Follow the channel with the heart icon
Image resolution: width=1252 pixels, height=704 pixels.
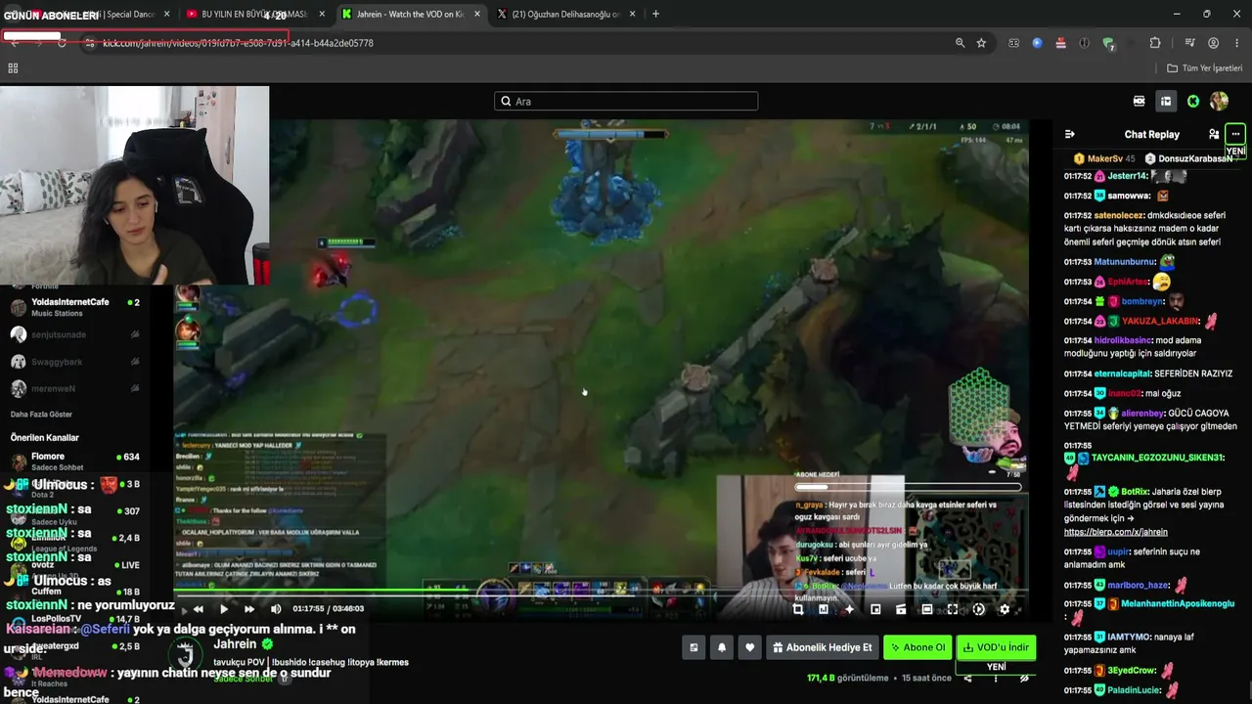pos(750,647)
